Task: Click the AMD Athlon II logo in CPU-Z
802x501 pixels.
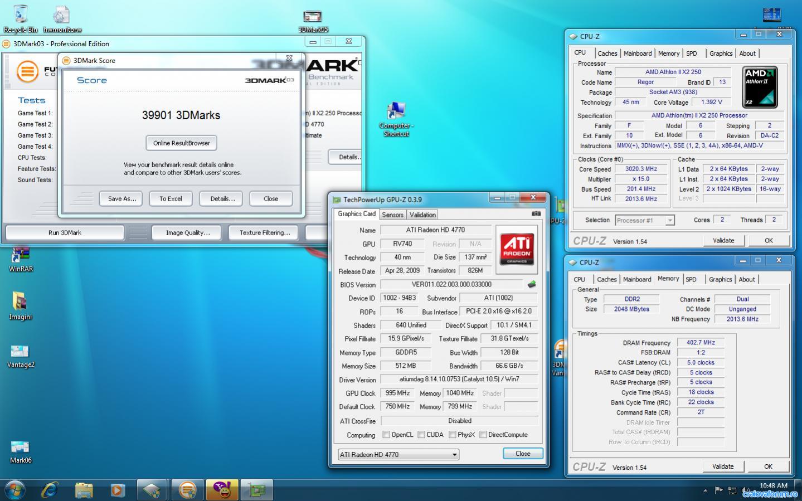Action: click(760, 87)
